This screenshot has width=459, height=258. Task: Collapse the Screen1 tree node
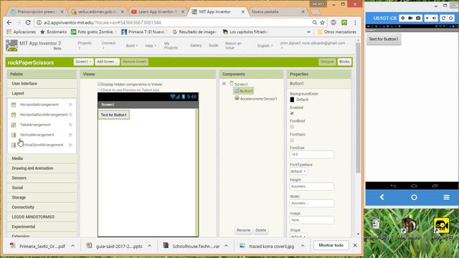pyautogui.click(x=224, y=84)
